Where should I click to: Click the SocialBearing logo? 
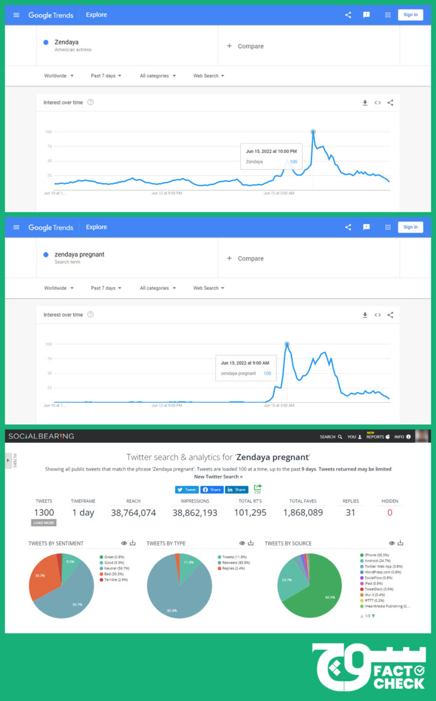coord(41,437)
